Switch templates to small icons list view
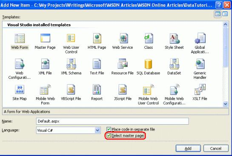This screenshot has width=232, height=156. pyautogui.click(x=225, y=14)
